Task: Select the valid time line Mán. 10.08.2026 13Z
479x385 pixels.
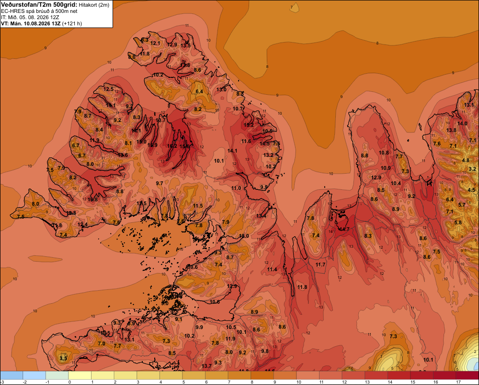Action: point(35,23)
